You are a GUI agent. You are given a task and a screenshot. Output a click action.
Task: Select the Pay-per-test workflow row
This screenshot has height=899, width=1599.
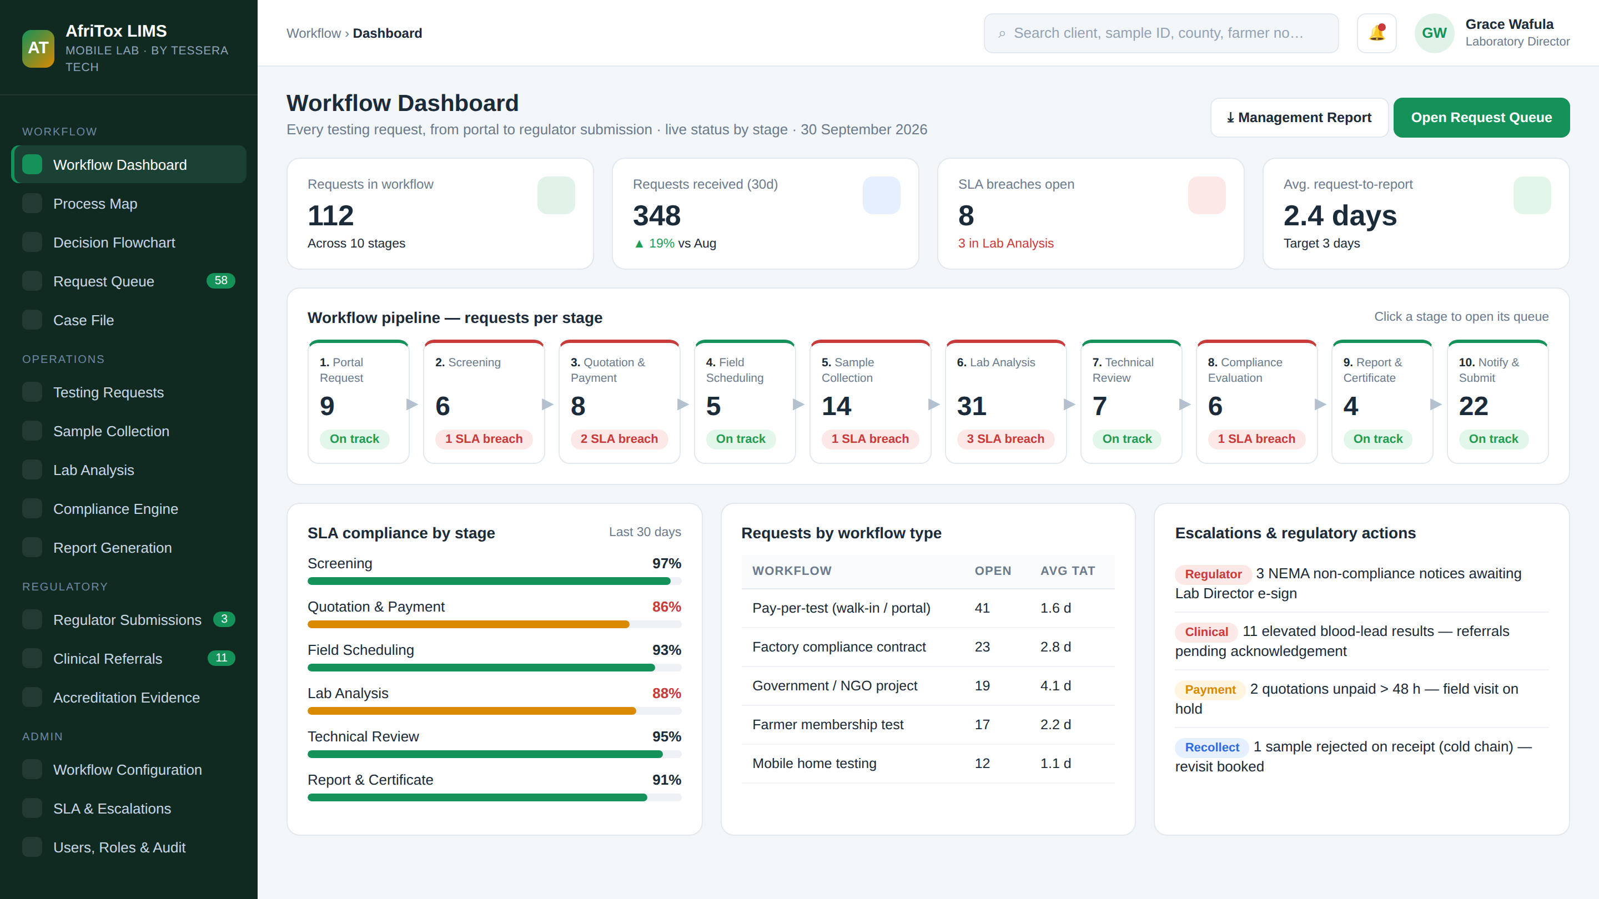tap(927, 608)
